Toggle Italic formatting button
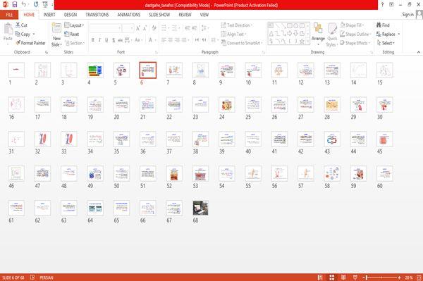 coord(99,40)
